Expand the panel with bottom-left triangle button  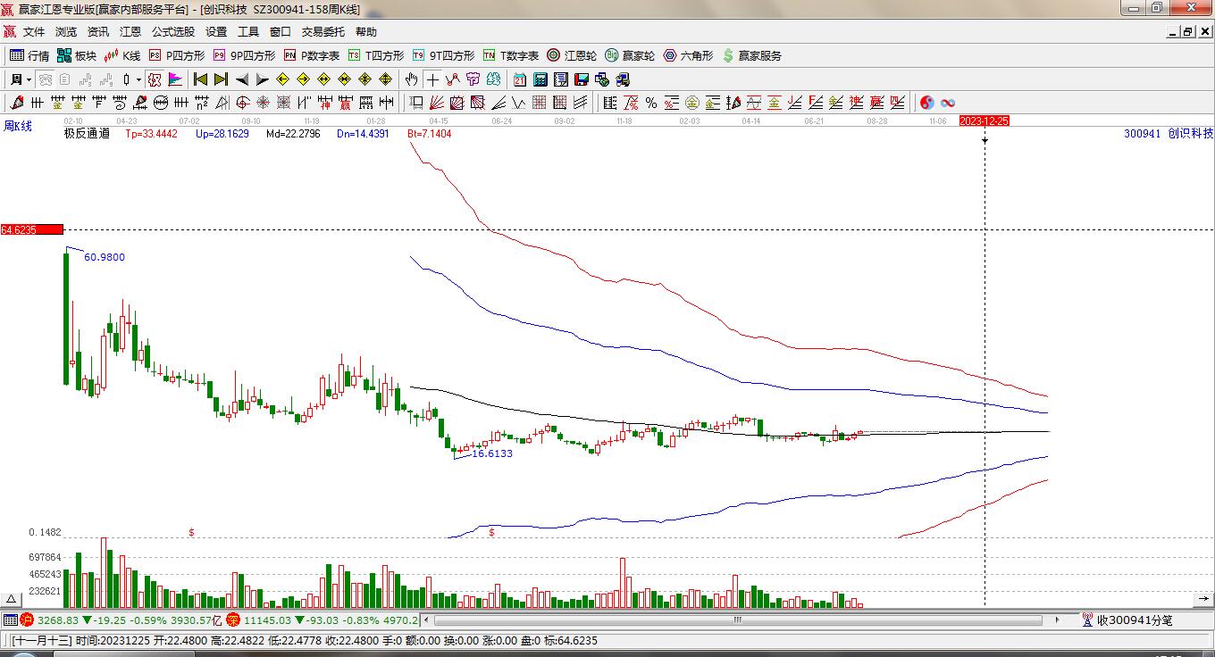tap(12, 600)
